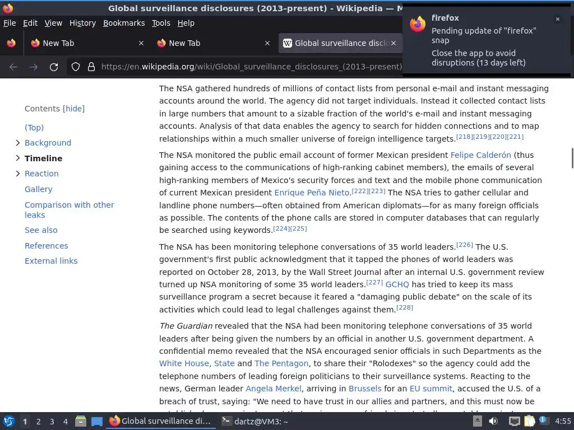Switch to workspace 4
Screen dimensions: 574x430
pyautogui.click(x=66, y=422)
